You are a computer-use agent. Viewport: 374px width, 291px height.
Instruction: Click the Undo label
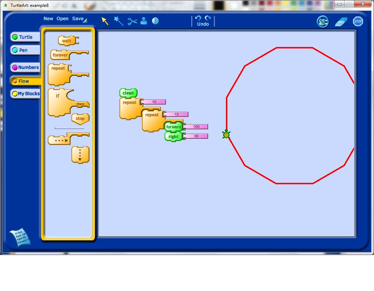(x=203, y=24)
